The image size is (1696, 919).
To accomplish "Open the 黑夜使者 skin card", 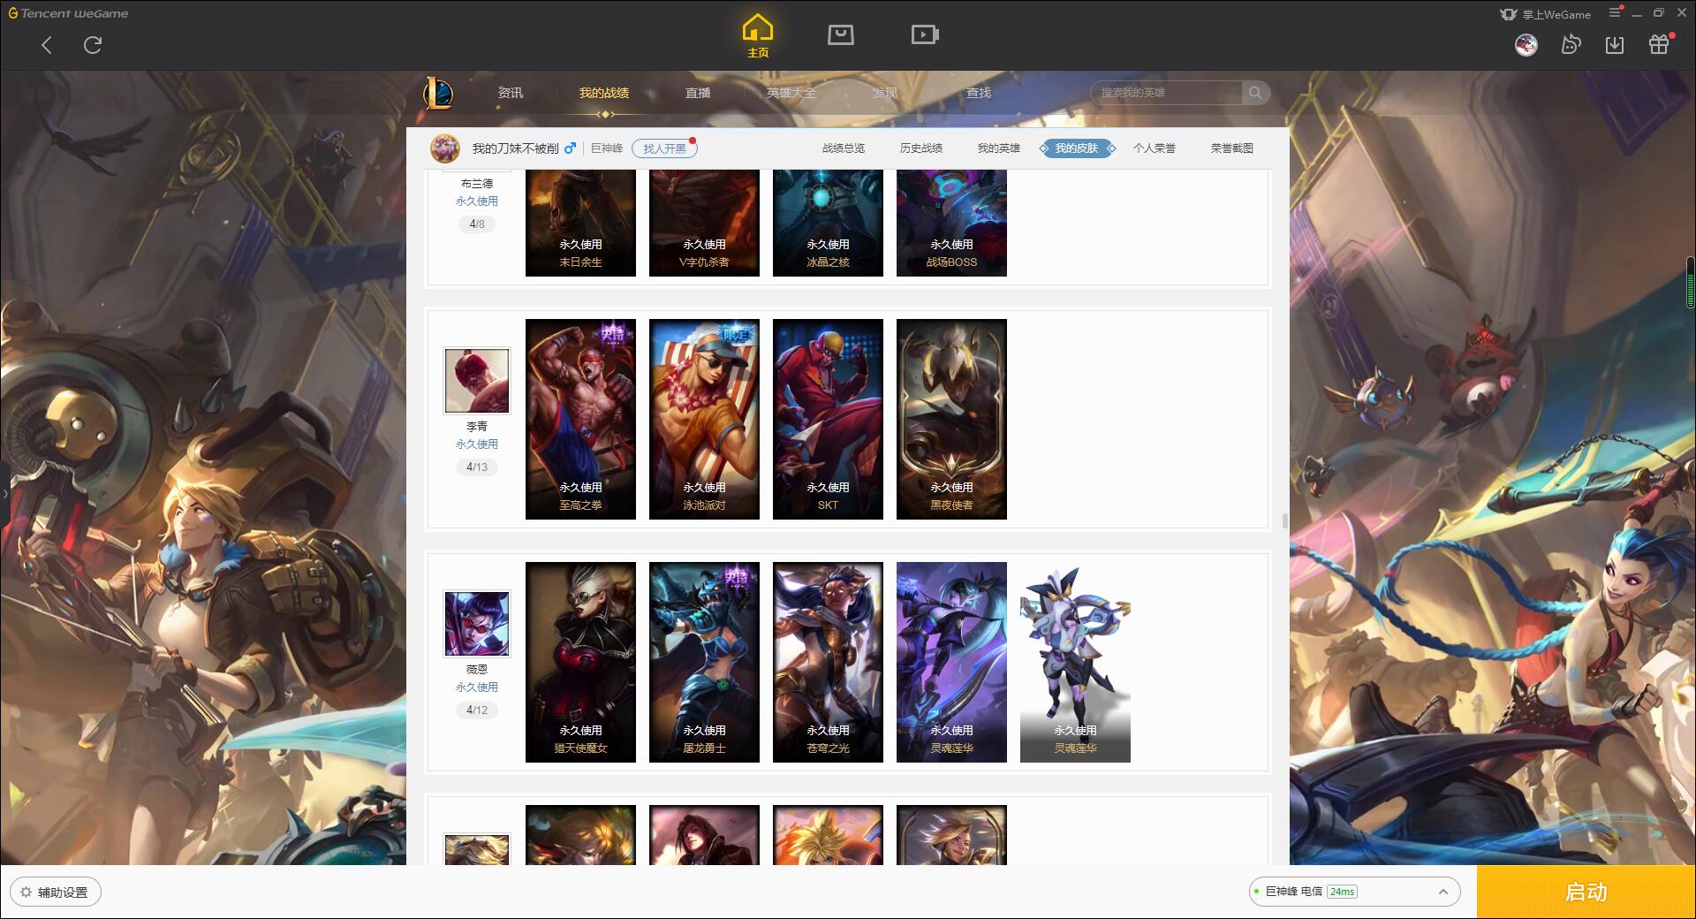I will pyautogui.click(x=951, y=419).
